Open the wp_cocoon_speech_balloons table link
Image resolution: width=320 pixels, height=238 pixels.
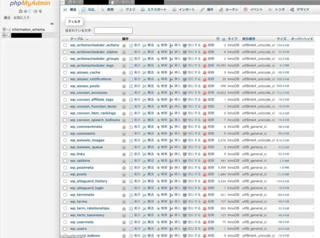(x=95, y=120)
